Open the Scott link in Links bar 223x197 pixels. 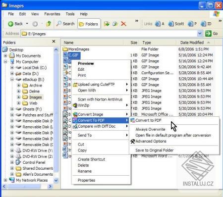(x=176, y=24)
